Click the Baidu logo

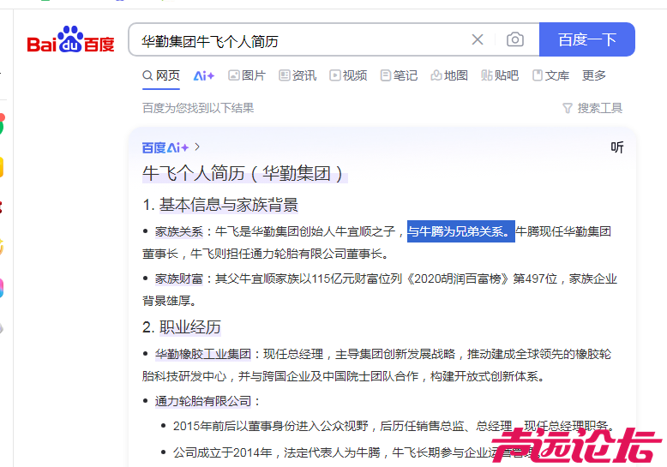pyautogui.click(x=70, y=39)
